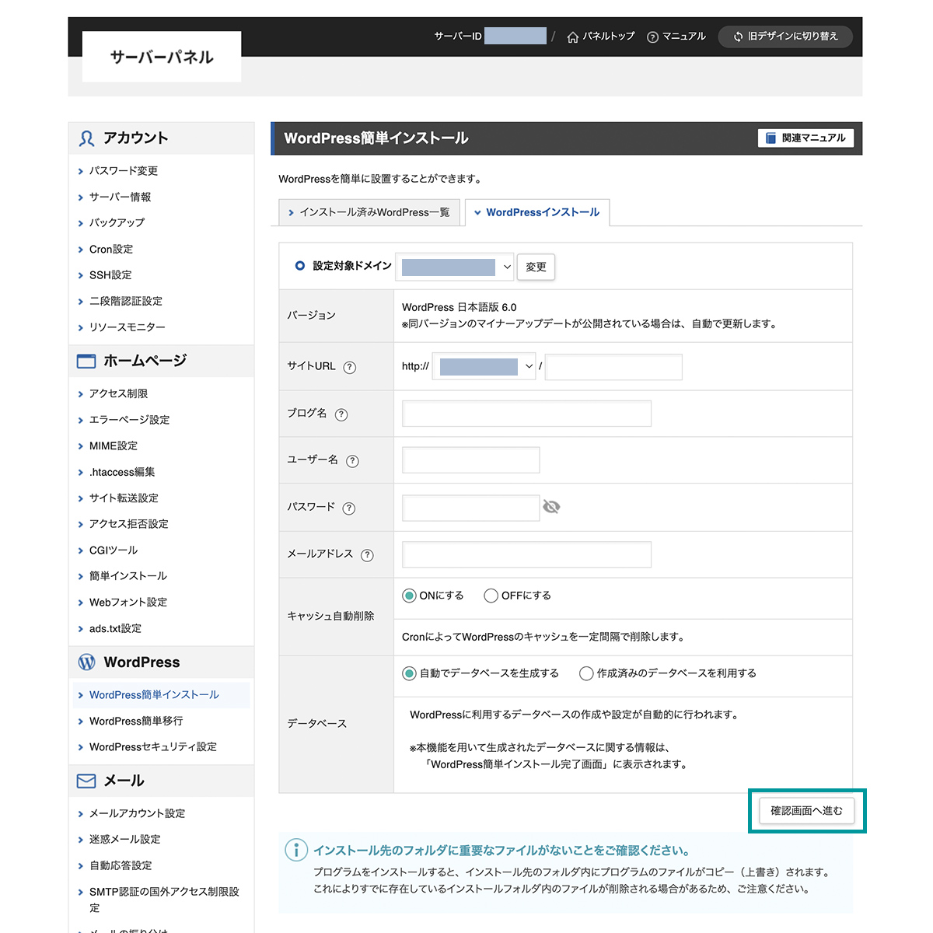Open SMTP認証の国外アクセス制限設定 in sidebar
Viewport: 933px width, 933px height.
(x=164, y=900)
